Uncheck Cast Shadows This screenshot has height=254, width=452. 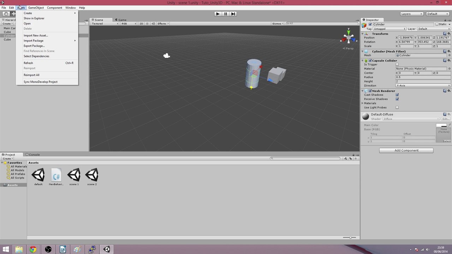point(397,95)
